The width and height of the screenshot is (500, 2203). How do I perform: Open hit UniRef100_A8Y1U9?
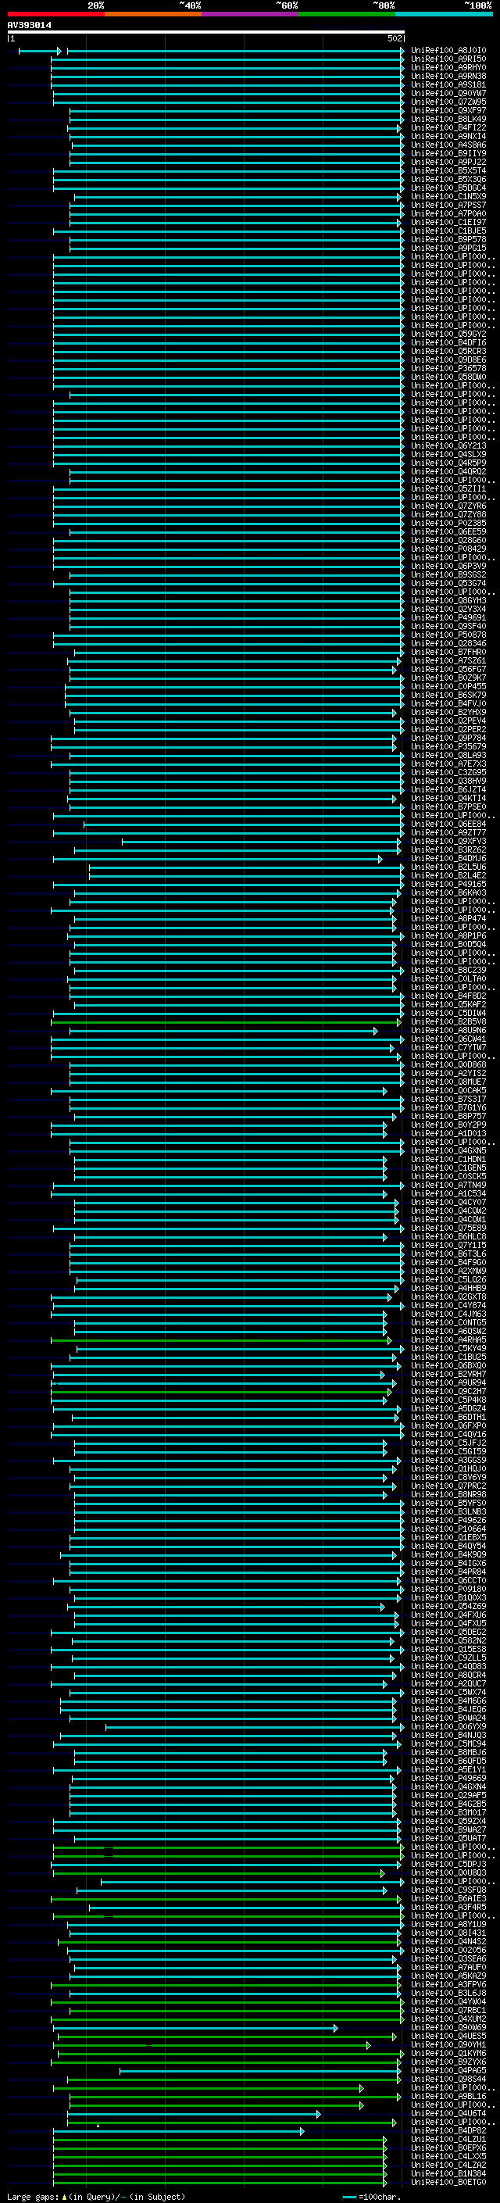click(x=448, y=1924)
